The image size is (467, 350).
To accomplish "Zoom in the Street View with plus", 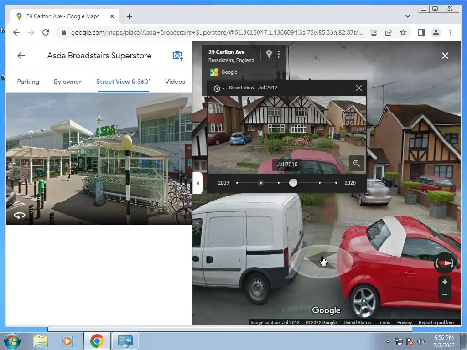I will (445, 282).
